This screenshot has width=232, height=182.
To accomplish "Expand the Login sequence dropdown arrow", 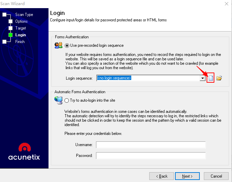I will coord(202,78).
